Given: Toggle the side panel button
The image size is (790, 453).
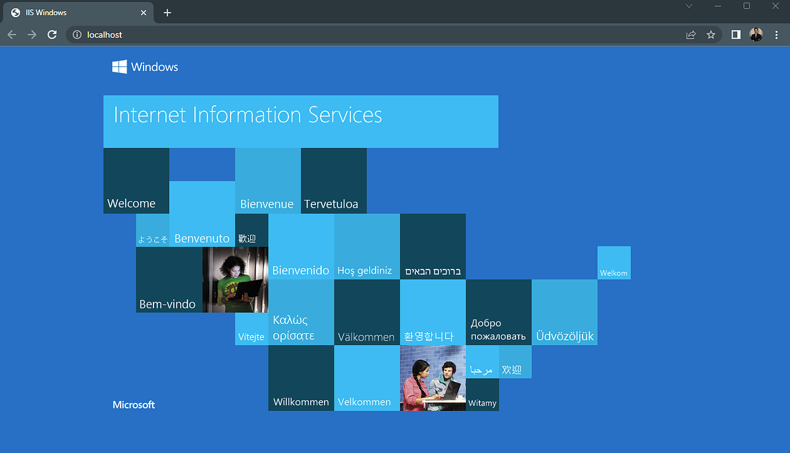Looking at the screenshot, I should point(735,34).
